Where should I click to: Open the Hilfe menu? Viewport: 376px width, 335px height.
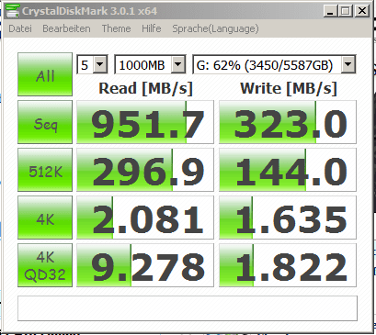[152, 28]
